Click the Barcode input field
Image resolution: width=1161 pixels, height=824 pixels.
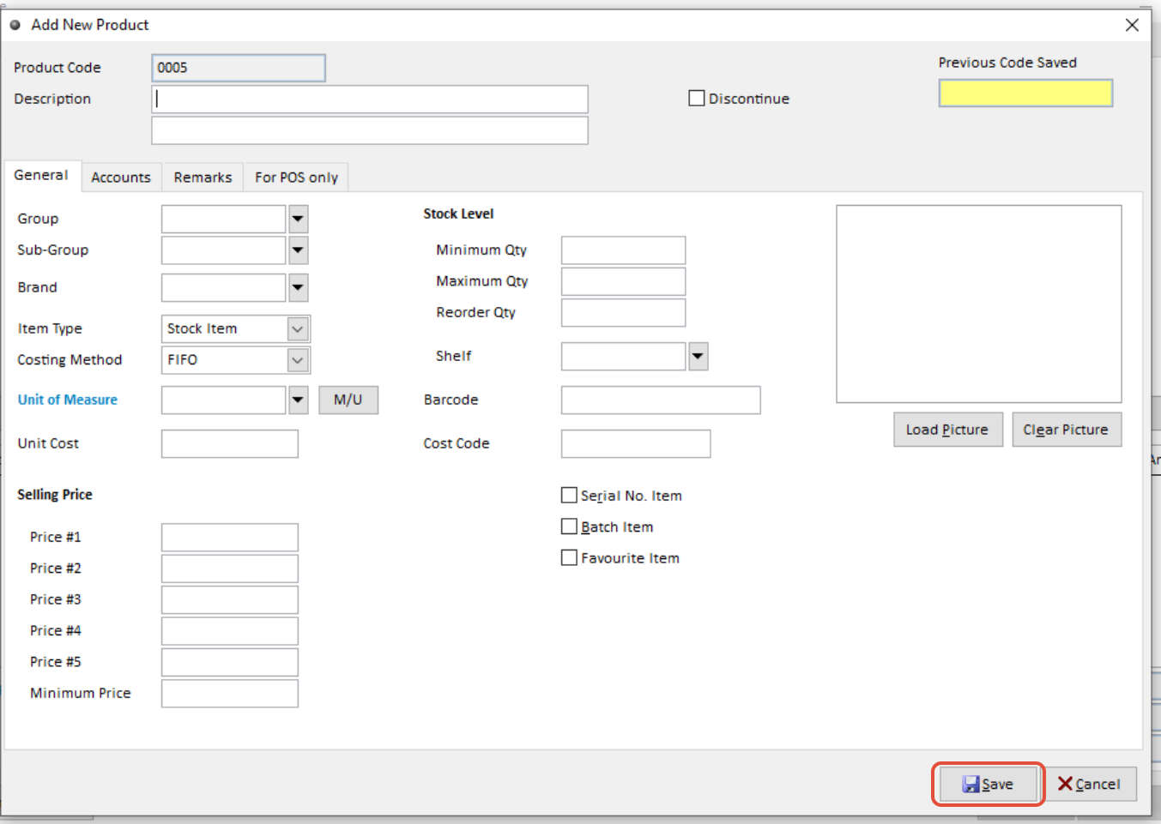pos(661,400)
